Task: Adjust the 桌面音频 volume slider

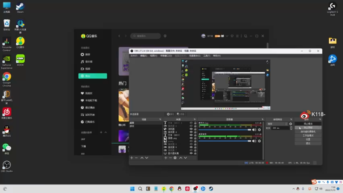Action: [225, 141]
